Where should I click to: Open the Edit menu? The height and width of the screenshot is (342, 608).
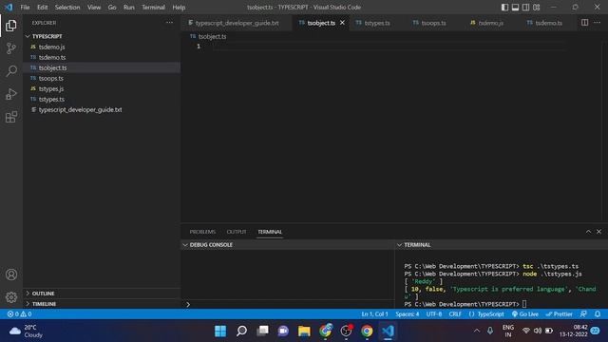click(x=42, y=7)
